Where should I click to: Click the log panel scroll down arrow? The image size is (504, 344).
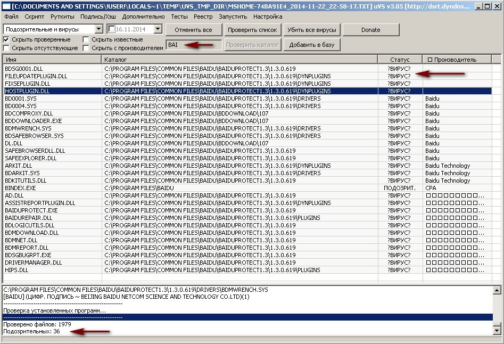click(x=497, y=330)
